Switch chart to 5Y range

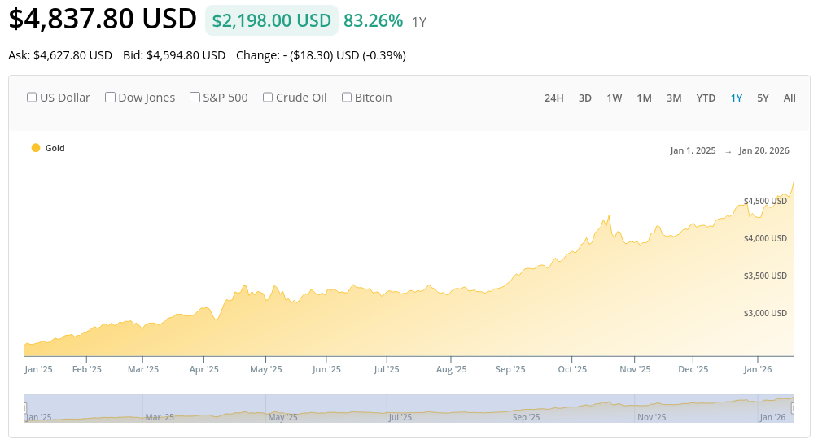point(763,98)
